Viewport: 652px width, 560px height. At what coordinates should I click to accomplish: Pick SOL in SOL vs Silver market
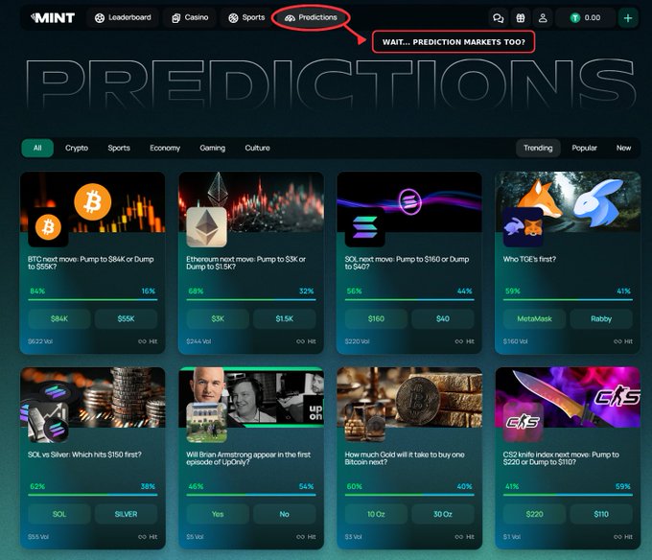pos(59,514)
